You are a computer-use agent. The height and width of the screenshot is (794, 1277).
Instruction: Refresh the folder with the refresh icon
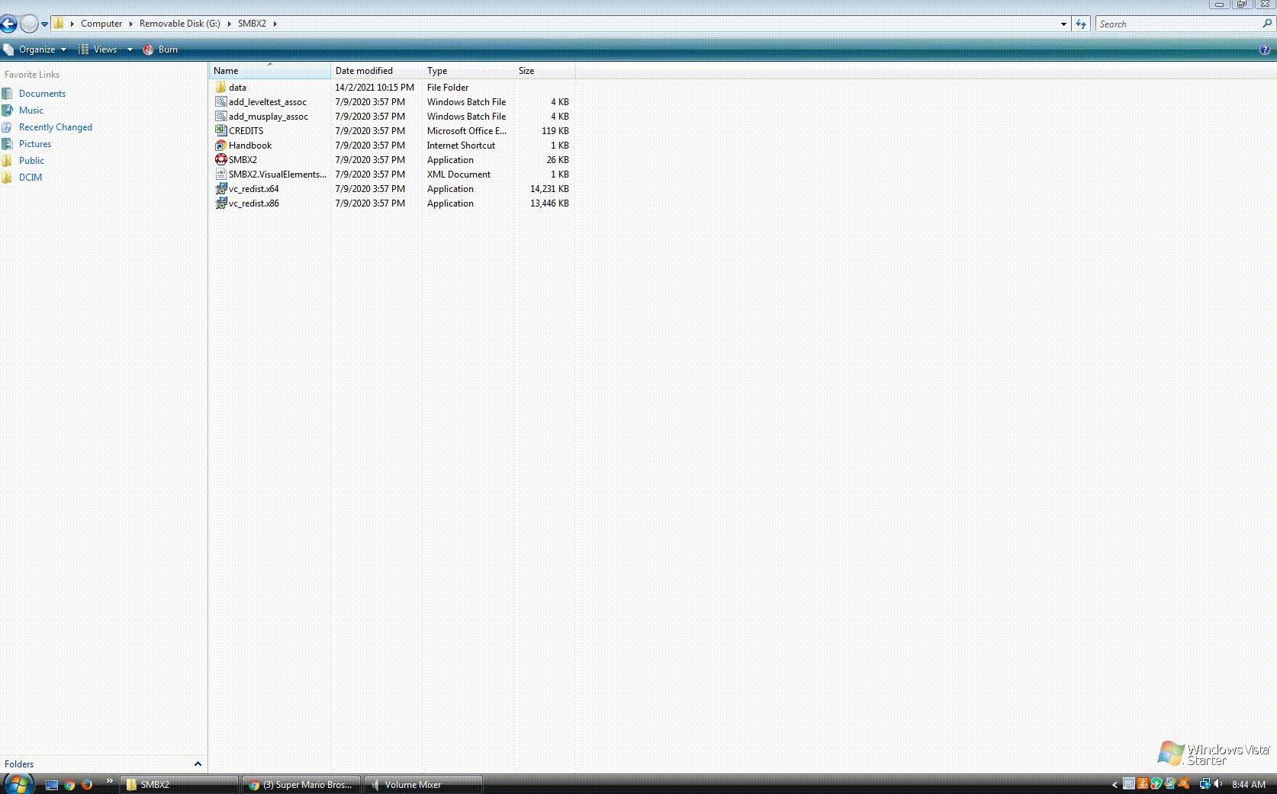click(x=1081, y=24)
